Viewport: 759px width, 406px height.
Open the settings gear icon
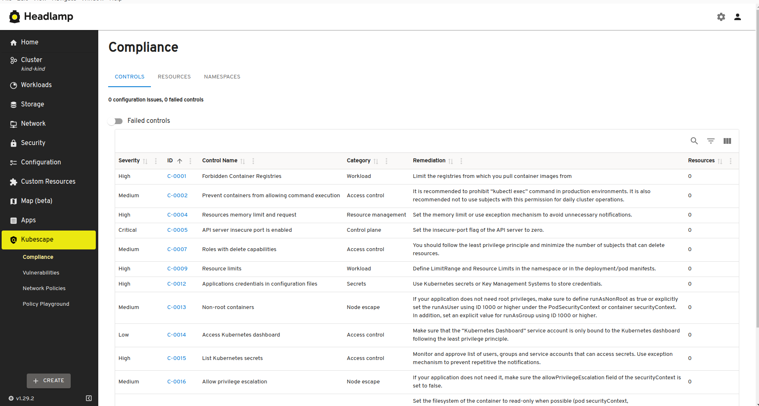[x=721, y=17]
